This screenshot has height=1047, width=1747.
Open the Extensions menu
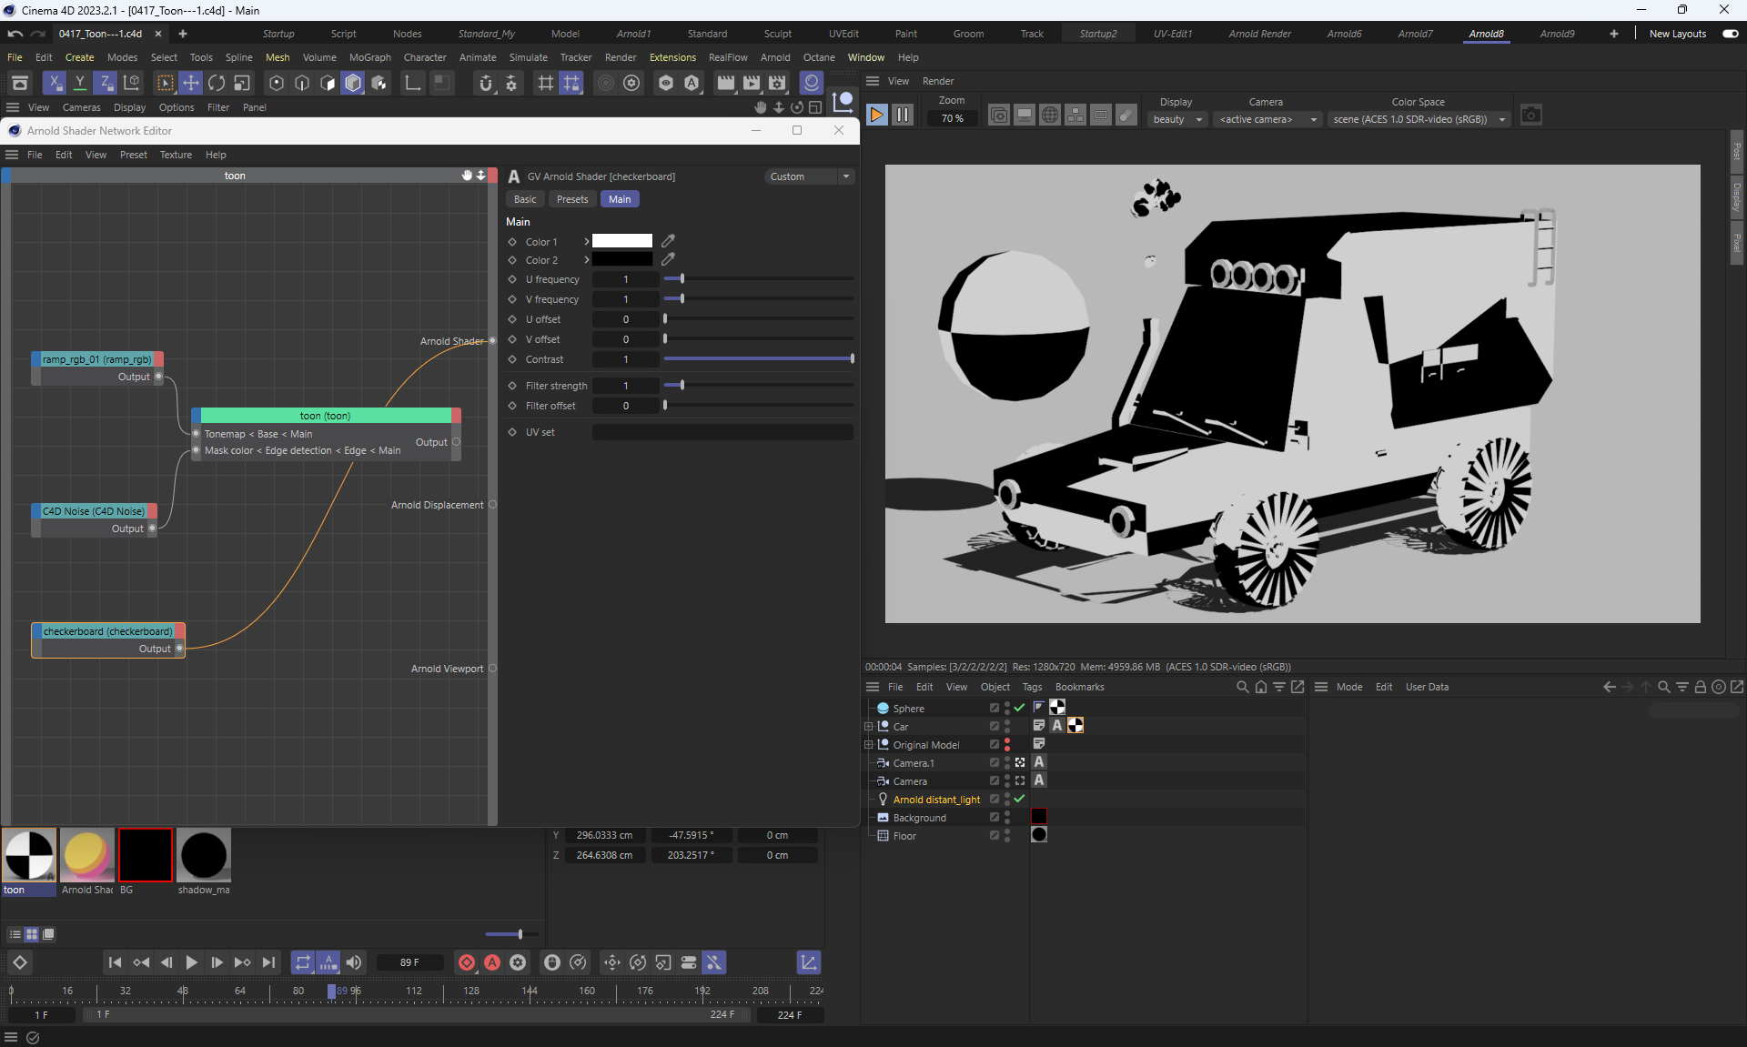[672, 57]
